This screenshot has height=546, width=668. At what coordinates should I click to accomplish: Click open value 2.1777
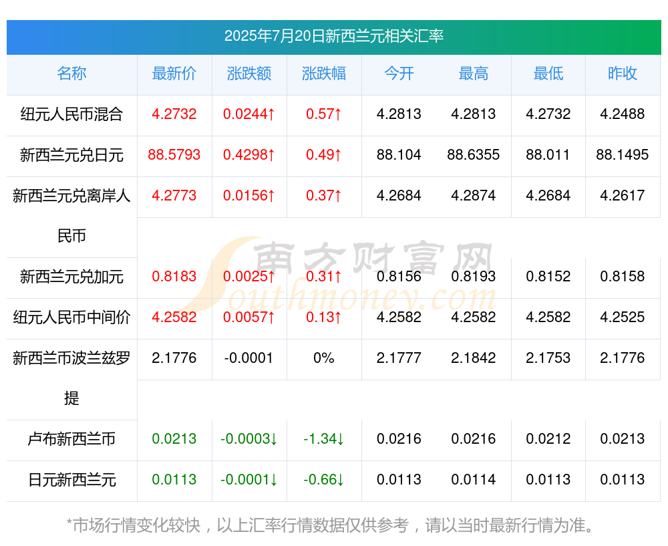click(399, 358)
